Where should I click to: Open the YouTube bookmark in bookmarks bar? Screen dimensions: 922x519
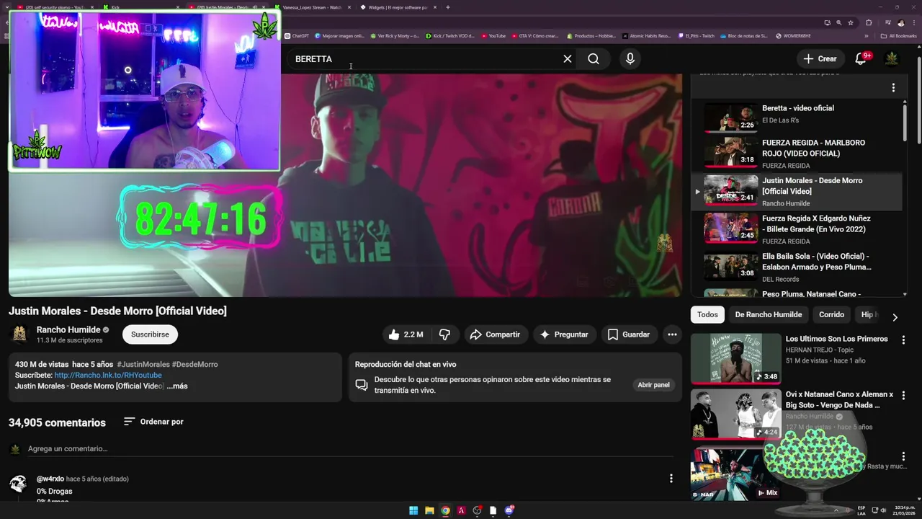493,36
